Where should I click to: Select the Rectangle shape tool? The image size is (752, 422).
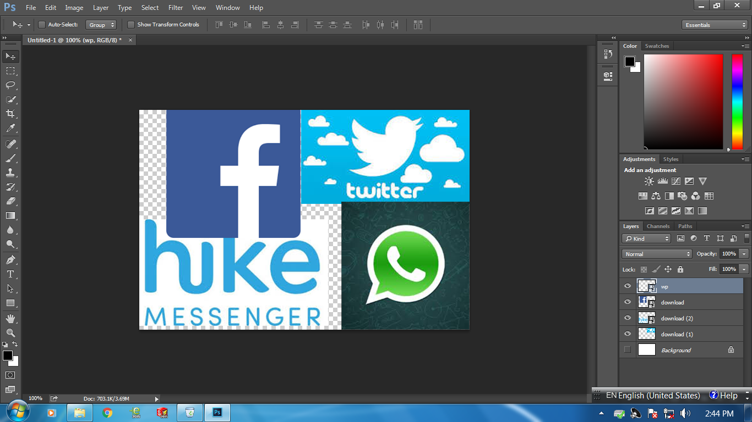pos(10,303)
